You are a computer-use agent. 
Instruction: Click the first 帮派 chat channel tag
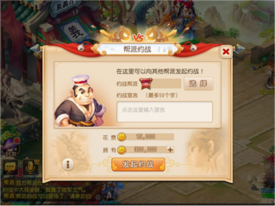coord(9,183)
